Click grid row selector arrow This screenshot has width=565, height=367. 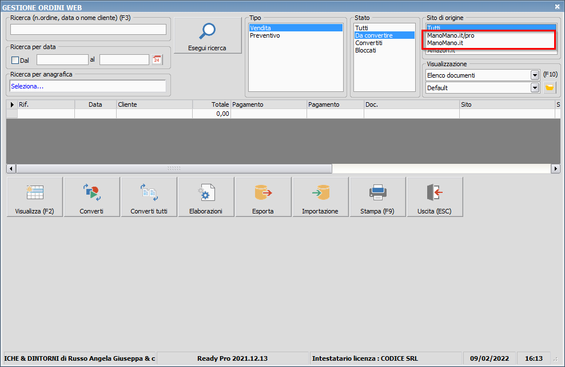[12, 104]
